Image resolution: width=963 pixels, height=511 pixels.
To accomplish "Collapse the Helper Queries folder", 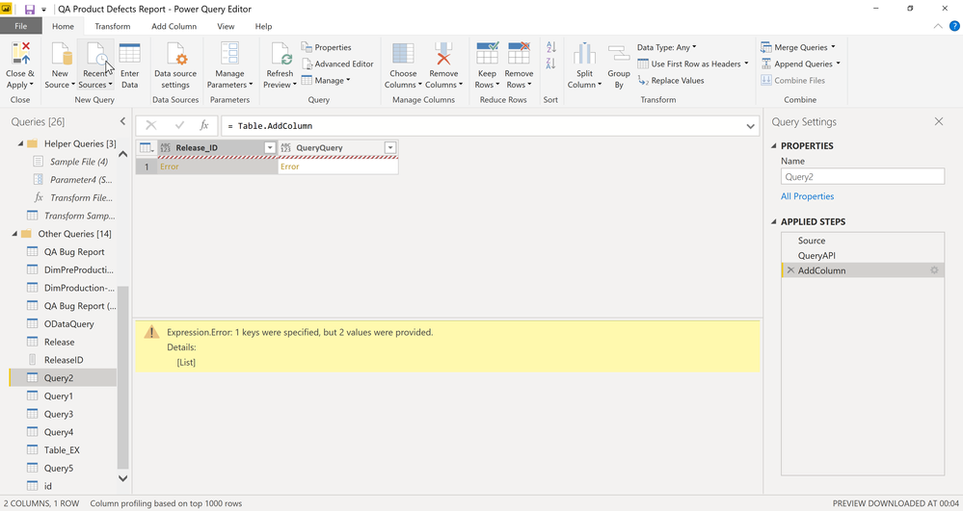I will [x=20, y=143].
